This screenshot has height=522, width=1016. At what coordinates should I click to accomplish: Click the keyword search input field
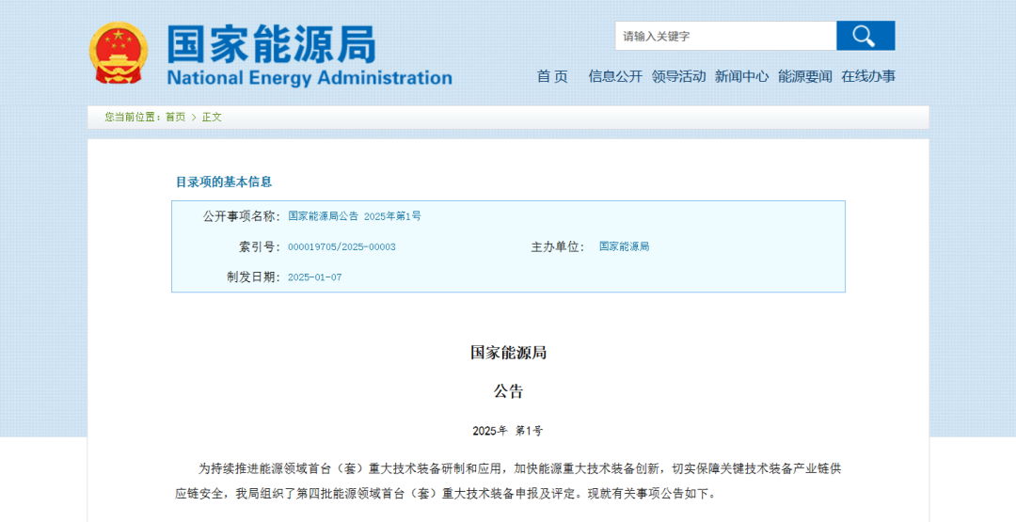tap(725, 36)
